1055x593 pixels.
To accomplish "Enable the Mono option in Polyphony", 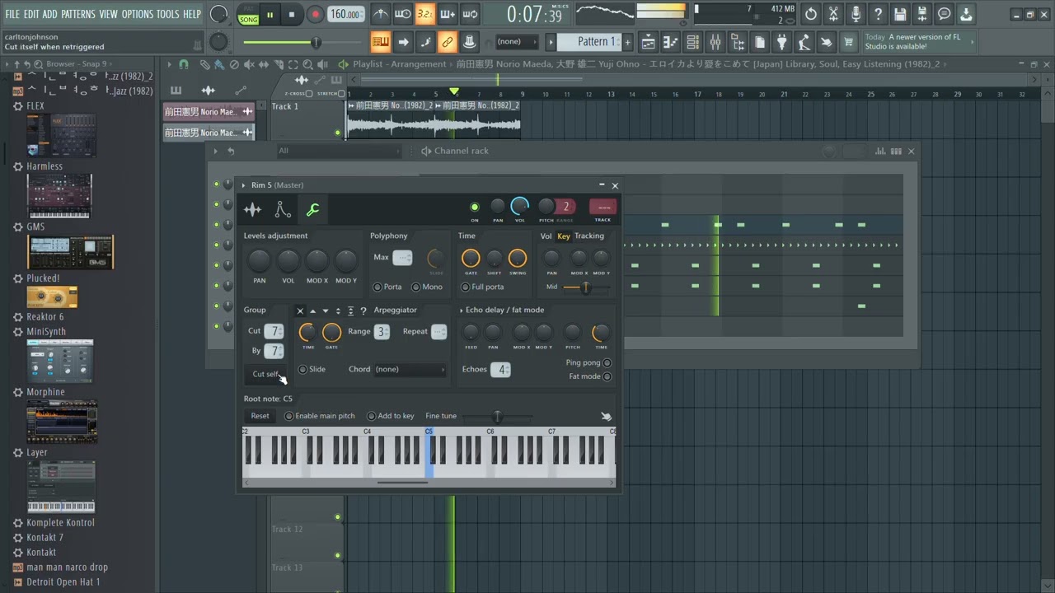I will coord(415,287).
